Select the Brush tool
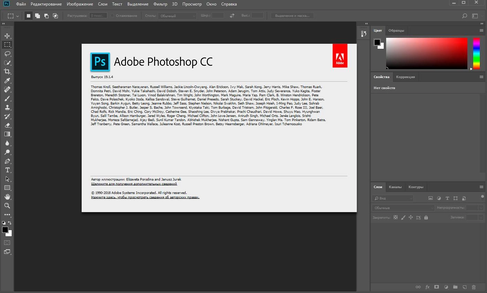 [7, 98]
